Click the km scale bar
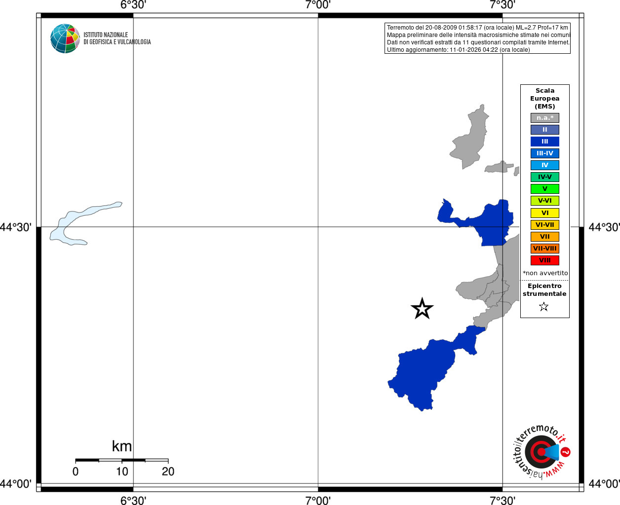Screen dimensions: 620x505 click(x=122, y=460)
